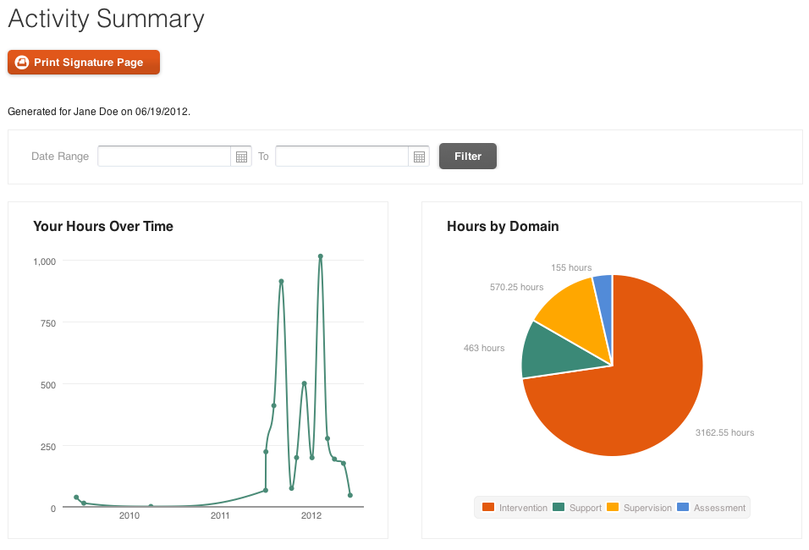Screen dimensions: 809x550
Task: Open the start date calendar picker
Action: pos(241,156)
